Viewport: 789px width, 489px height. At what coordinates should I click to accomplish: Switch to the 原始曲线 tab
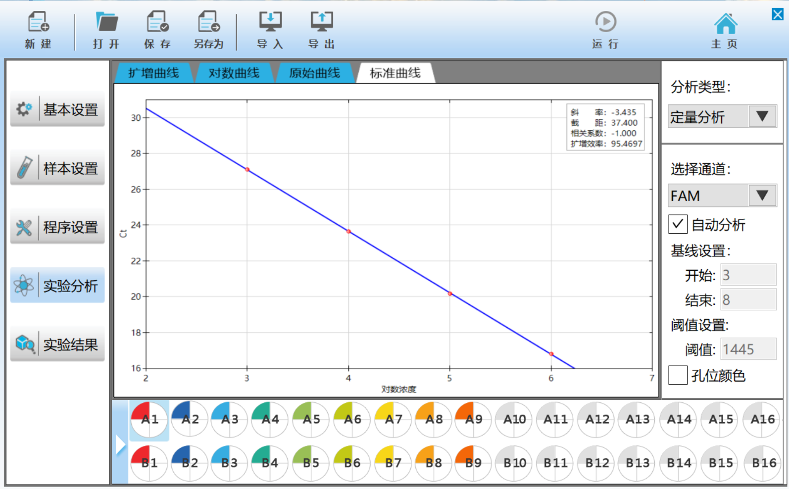click(x=314, y=73)
